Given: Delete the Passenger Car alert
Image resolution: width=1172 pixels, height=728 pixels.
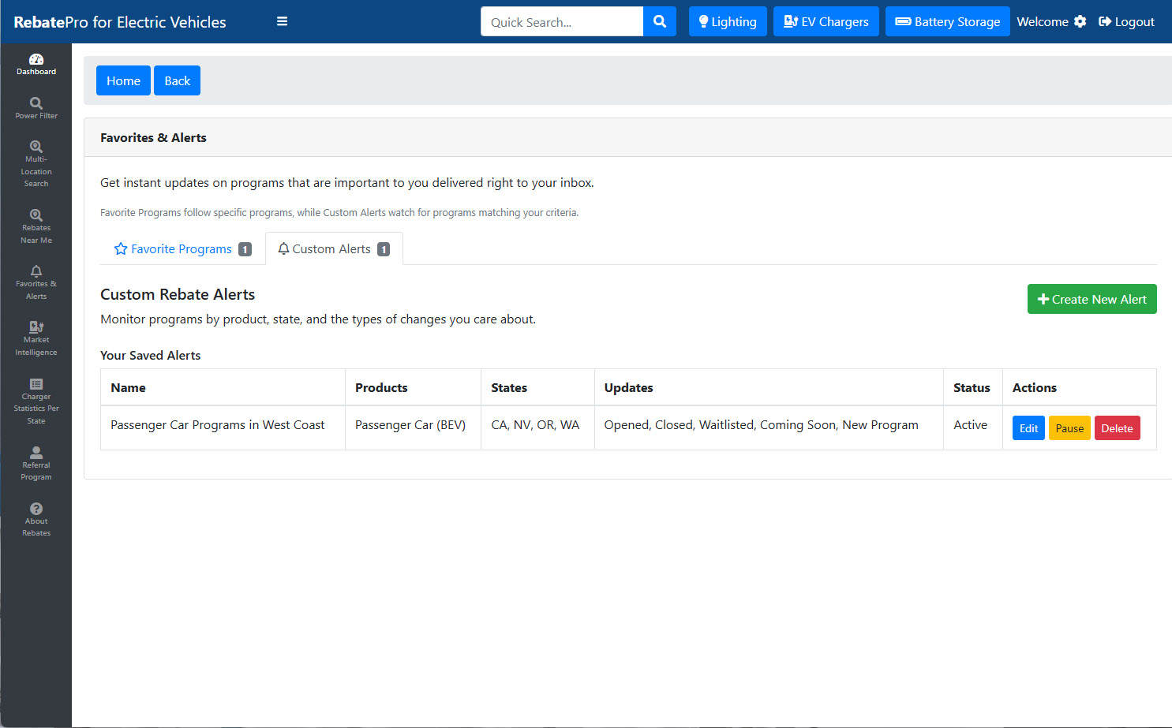Looking at the screenshot, I should coord(1117,428).
